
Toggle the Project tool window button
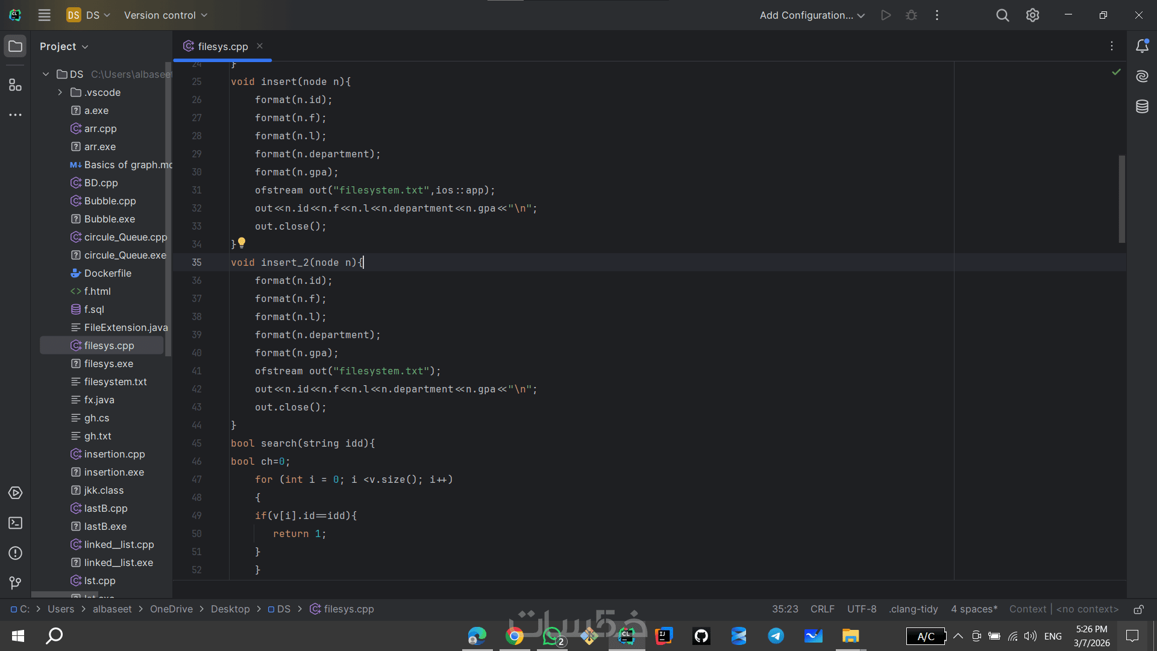click(x=15, y=46)
